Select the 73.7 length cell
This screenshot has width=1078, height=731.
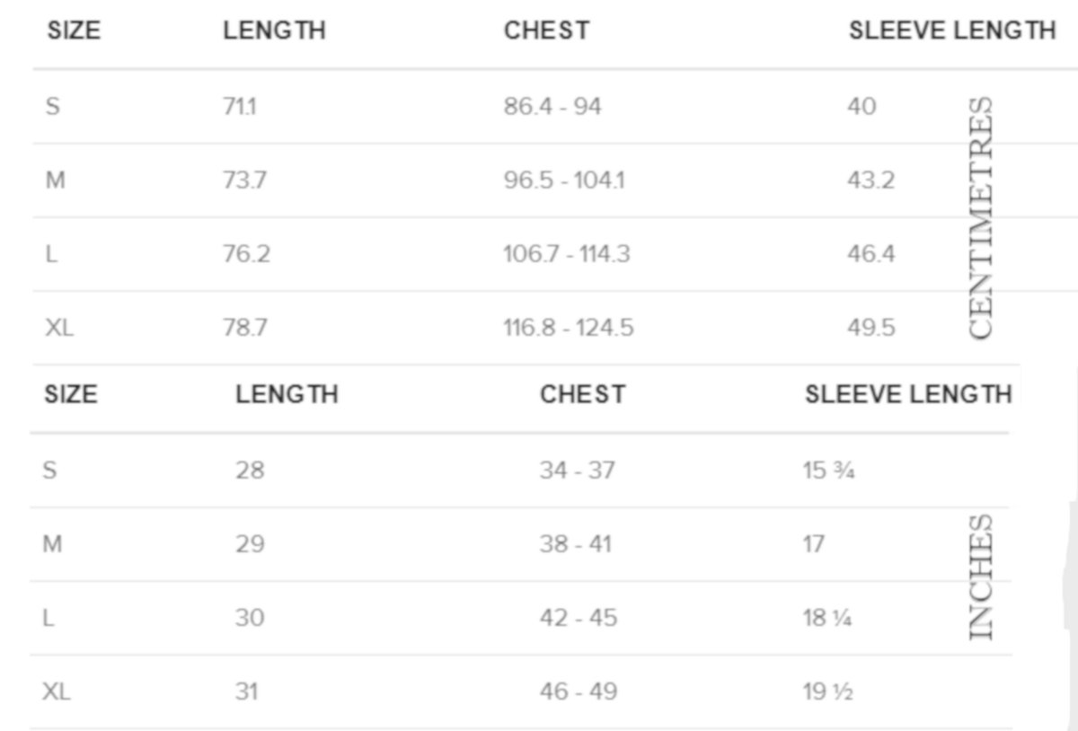click(x=244, y=181)
